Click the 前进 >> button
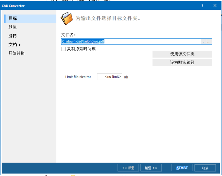The width and height of the screenshot is (222, 176). tap(151, 168)
